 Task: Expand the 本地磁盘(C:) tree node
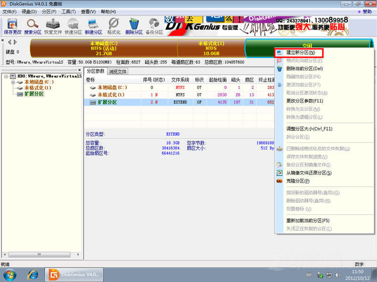point(13,82)
